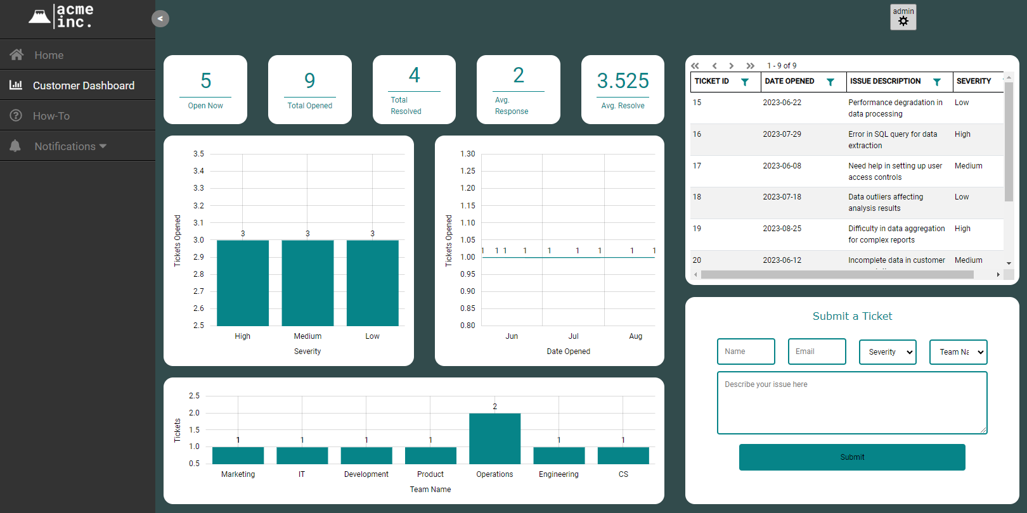Screen dimensions: 1027x513
Task: Submit the ticket form
Action: [852, 457]
